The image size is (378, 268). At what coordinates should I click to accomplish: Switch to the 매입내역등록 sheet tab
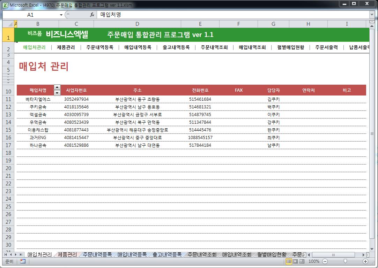coord(132,254)
